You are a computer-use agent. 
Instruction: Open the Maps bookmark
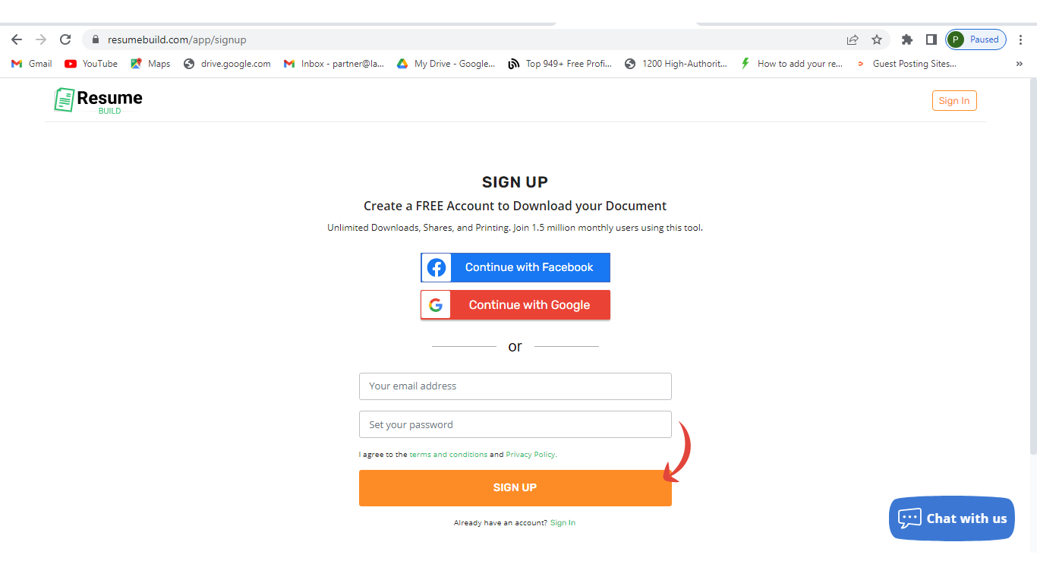point(150,64)
